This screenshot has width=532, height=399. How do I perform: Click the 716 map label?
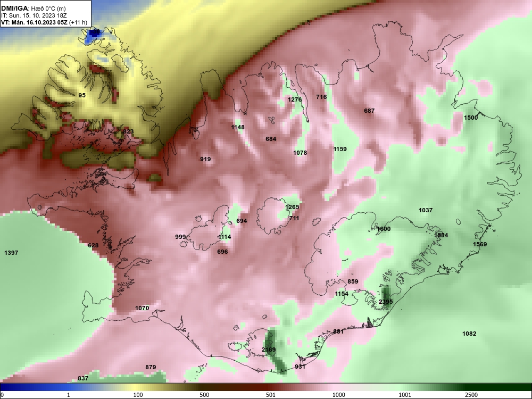click(321, 97)
